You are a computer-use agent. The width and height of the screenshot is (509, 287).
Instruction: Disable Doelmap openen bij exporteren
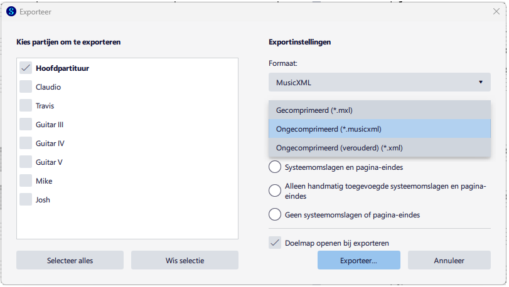(275, 243)
